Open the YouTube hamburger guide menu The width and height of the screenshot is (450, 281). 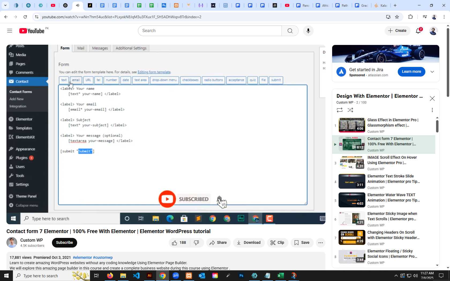(10, 31)
